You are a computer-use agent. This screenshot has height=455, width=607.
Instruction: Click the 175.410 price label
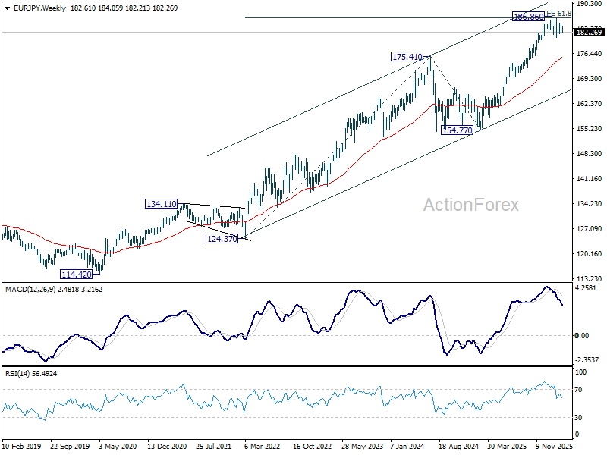point(407,57)
